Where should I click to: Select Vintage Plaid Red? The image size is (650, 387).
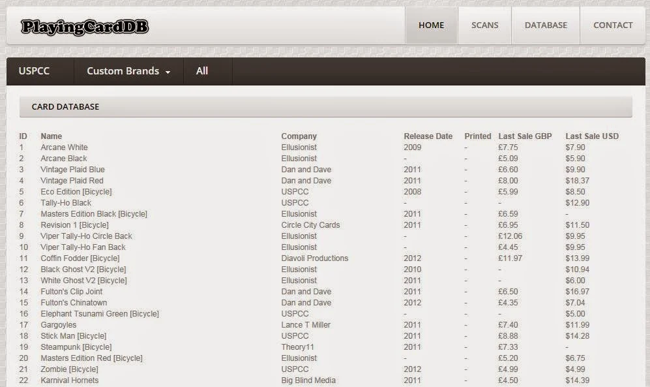pyautogui.click(x=72, y=181)
